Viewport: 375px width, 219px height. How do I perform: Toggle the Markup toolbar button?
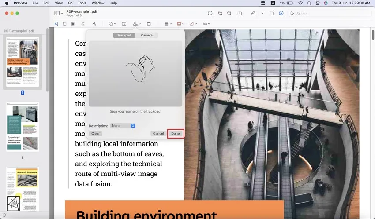click(281, 14)
